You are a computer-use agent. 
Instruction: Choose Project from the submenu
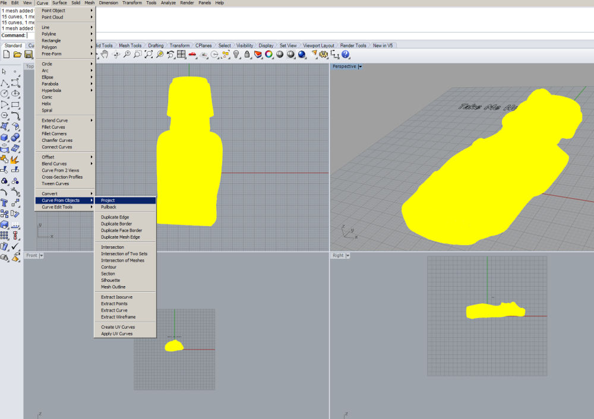coord(108,201)
